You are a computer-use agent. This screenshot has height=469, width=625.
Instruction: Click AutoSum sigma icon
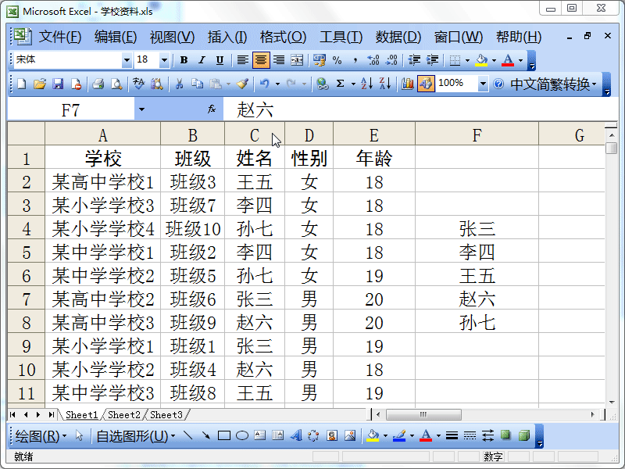point(340,84)
